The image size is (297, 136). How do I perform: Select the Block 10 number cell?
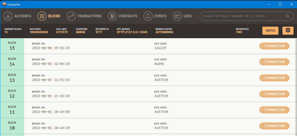coord(12,126)
